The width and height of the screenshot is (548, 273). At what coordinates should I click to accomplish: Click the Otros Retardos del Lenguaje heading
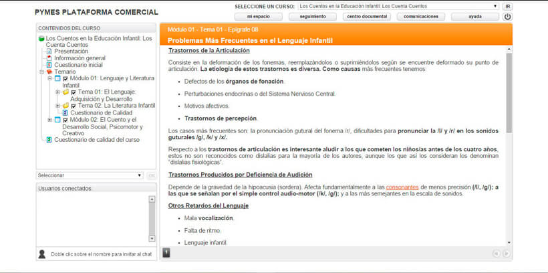pyautogui.click(x=209, y=206)
